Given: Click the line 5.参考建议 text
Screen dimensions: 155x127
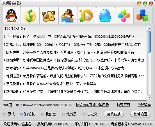Looking at the screenshot, I should (x=65, y=68).
